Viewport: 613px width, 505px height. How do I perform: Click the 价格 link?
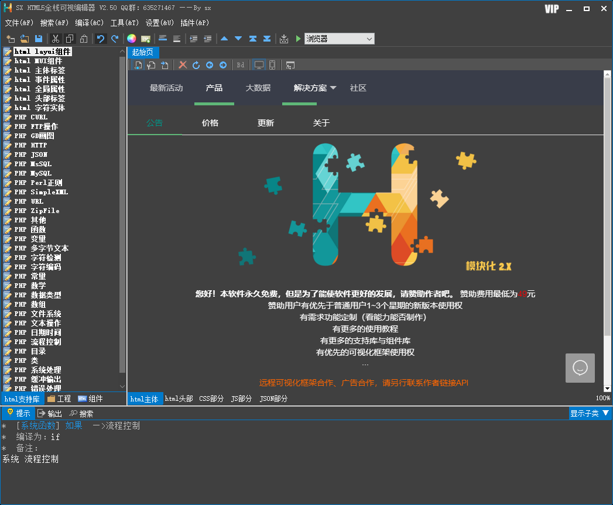point(210,123)
